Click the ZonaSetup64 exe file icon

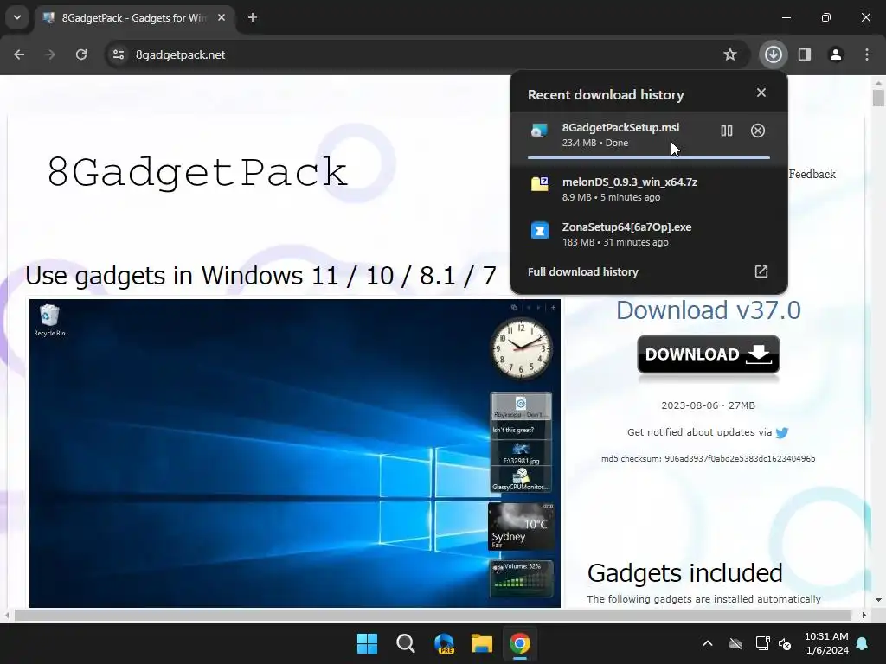point(540,230)
